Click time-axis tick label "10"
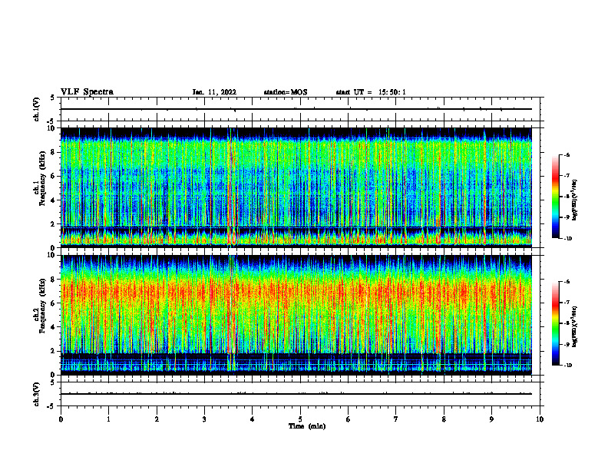This screenshot has height=470, width=608. coord(540,419)
